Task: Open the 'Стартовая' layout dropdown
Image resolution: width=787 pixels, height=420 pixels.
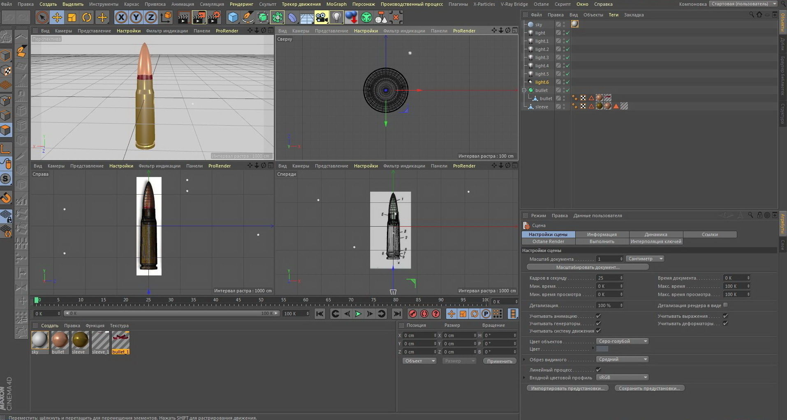Action: [x=743, y=4]
